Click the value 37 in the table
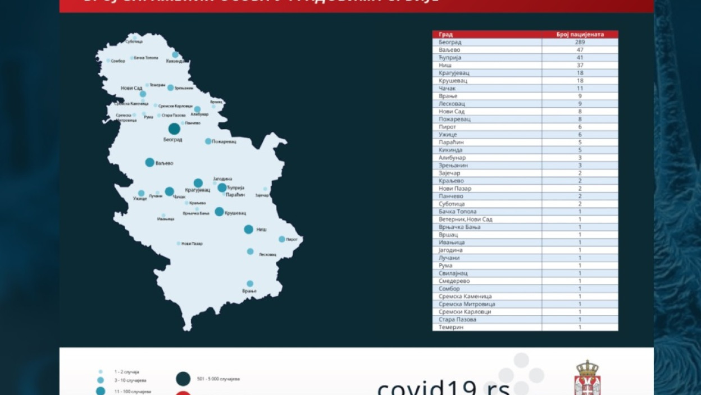 pyautogui.click(x=580, y=65)
